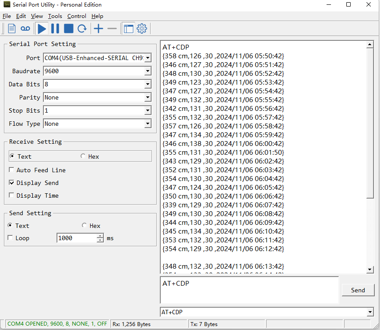
Task: Click the AT+CDP line at top of log
Action: (176, 47)
